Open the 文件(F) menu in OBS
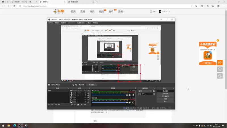Image resolution: width=227 pixels, height=128 pixels. point(51,23)
